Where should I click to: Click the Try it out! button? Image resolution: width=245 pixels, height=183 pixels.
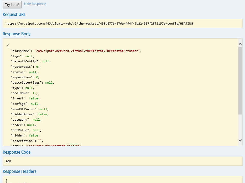[12, 5]
